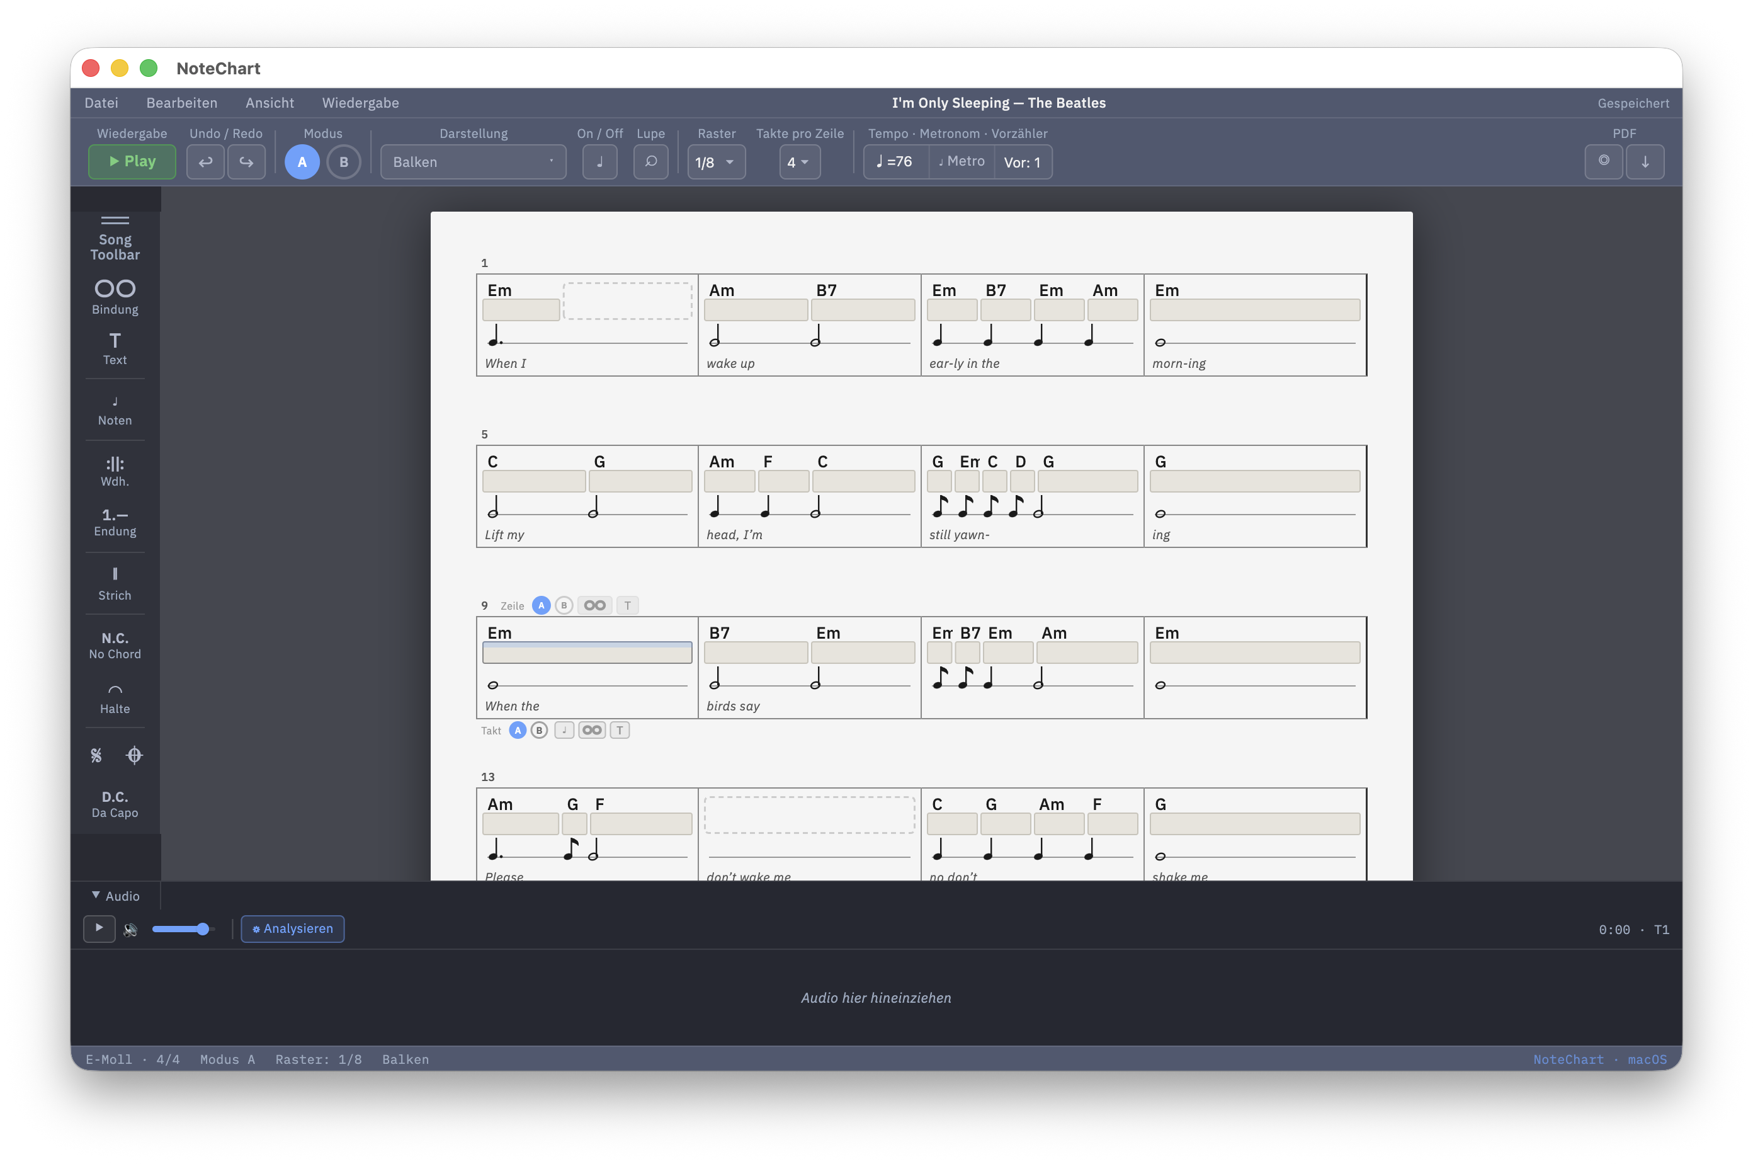Set the selected Takt to mode B
The image size is (1753, 1164).
[540, 731]
